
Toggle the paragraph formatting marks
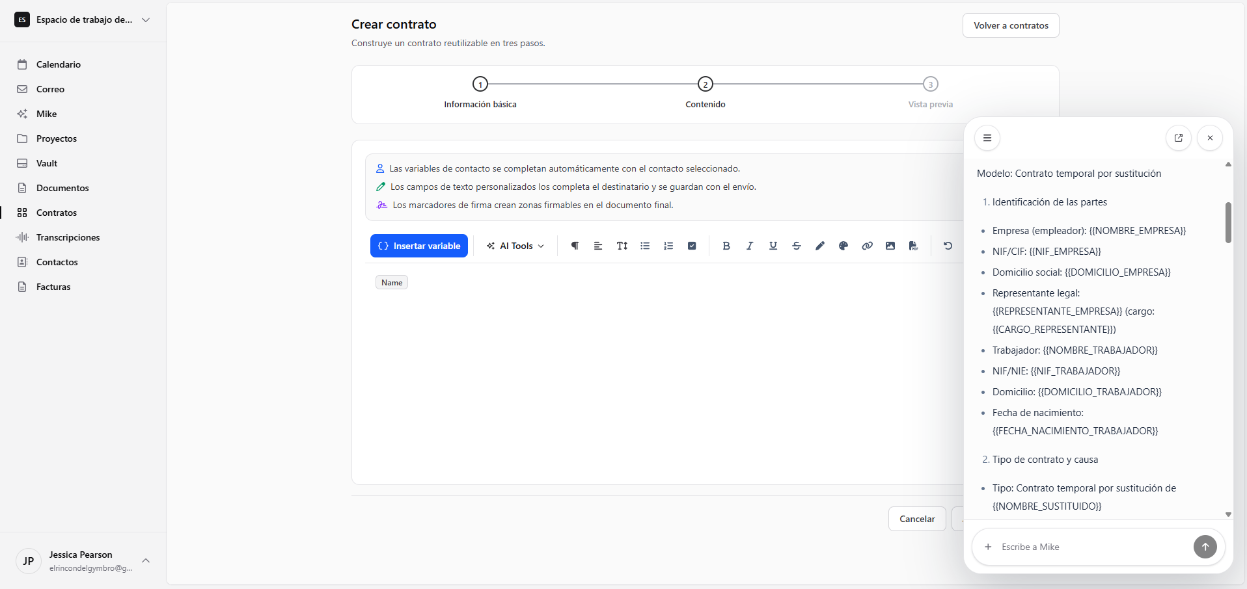[575, 246]
